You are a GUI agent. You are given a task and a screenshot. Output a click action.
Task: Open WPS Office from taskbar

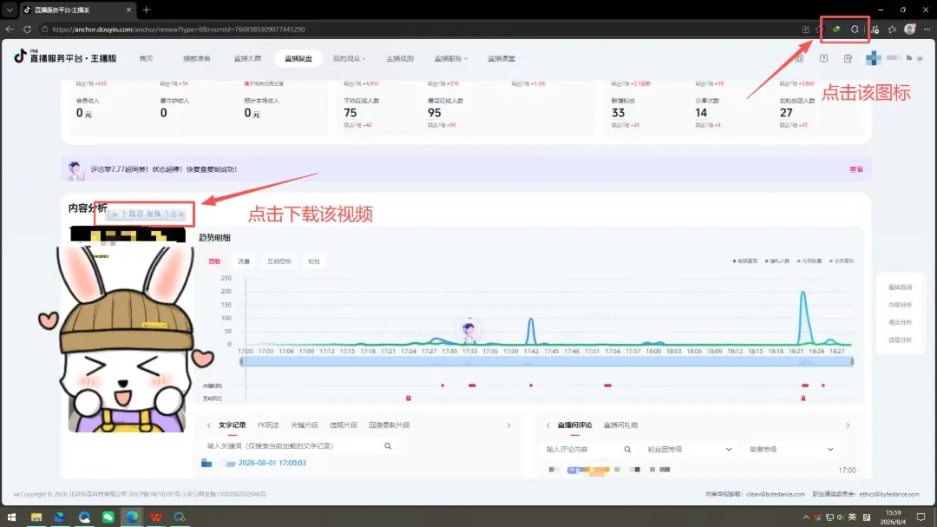click(155, 517)
